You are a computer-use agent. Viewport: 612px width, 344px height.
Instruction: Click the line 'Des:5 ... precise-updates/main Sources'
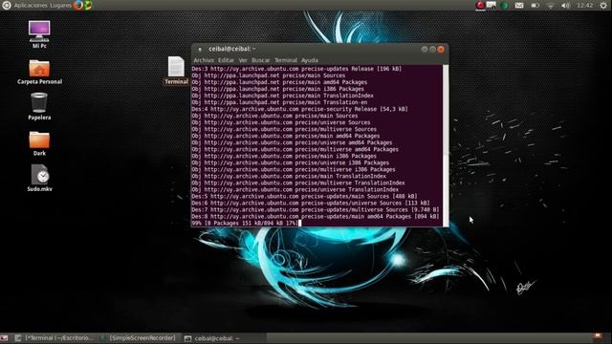click(304, 197)
